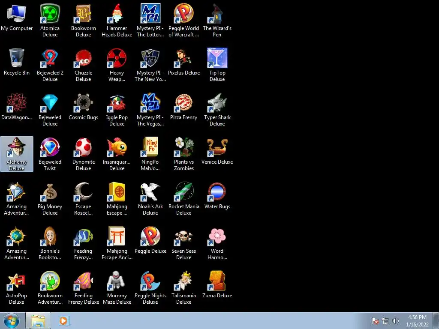Click the Insaniquarium Deluxe goldfish icon
Image resolution: width=439 pixels, height=329 pixels.
pos(117,147)
